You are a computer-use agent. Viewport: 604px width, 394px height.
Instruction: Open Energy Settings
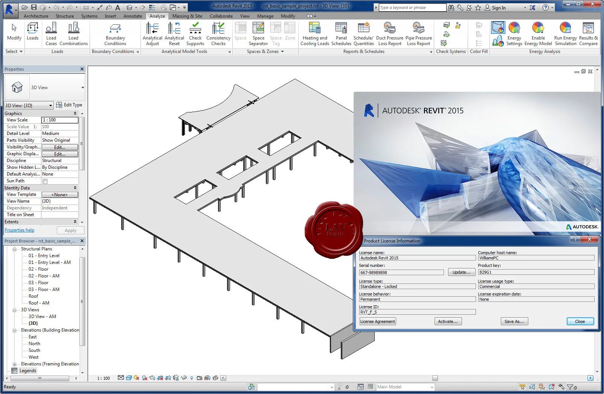(x=514, y=34)
